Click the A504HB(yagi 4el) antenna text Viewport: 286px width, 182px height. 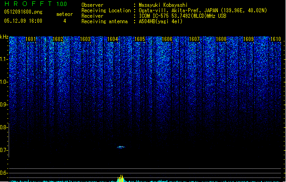click(x=161, y=21)
